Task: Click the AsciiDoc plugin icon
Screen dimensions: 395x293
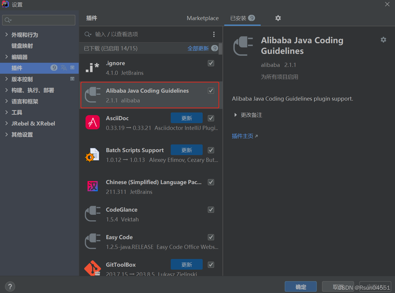Action: click(x=93, y=122)
